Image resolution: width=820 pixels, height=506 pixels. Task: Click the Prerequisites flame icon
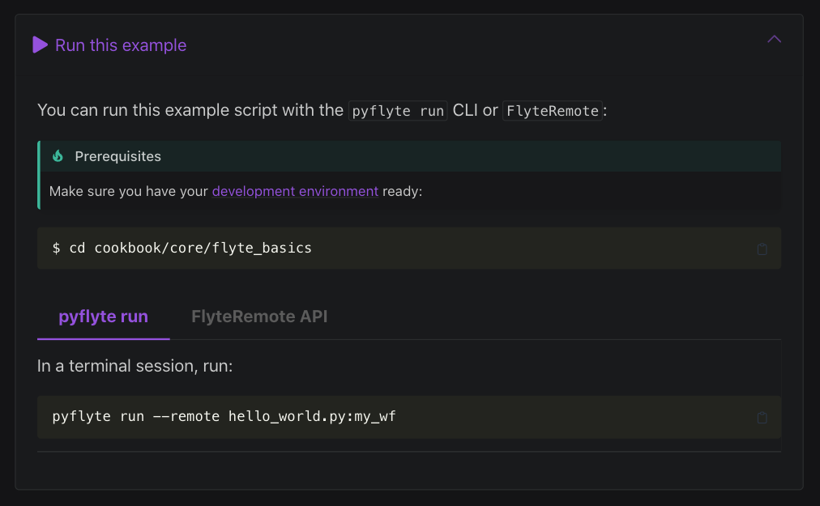coord(58,155)
